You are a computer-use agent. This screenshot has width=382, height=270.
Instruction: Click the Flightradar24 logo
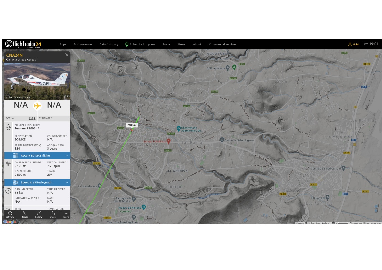tap(23, 44)
